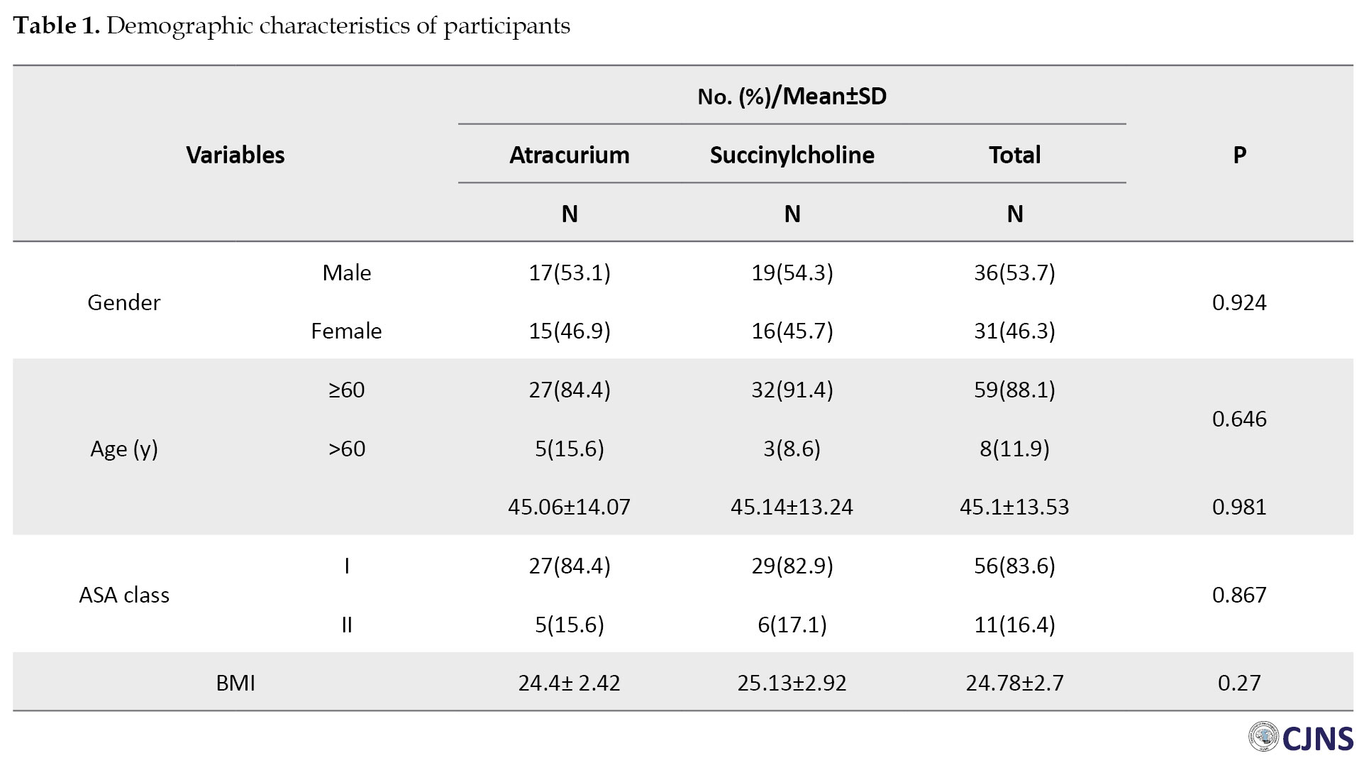This screenshot has width=1364, height=758.
Task: Click the CJNS journal logo icon
Action: tap(1263, 737)
